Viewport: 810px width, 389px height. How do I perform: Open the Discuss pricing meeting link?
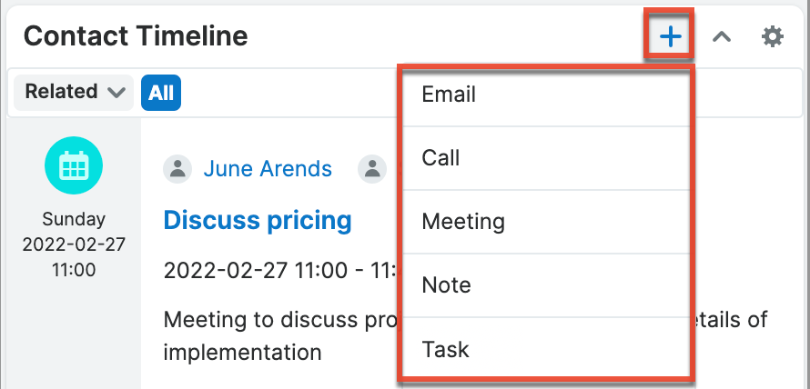(257, 219)
